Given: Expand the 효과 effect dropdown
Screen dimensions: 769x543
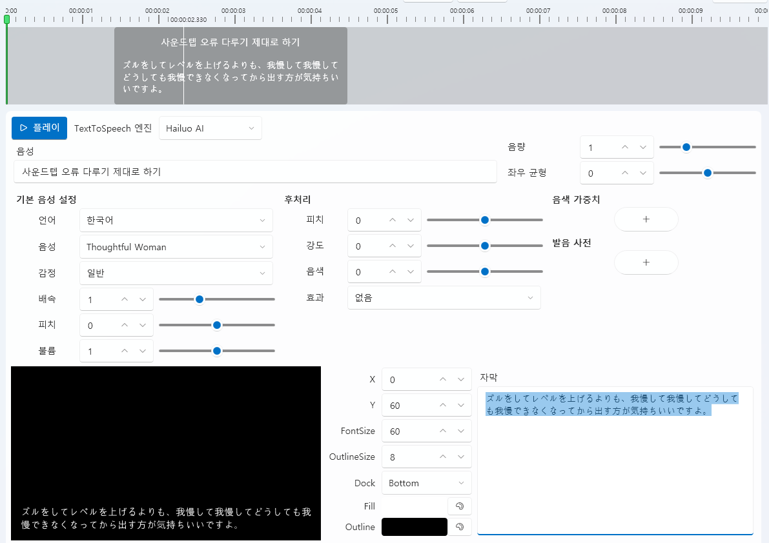Looking at the screenshot, I should tap(444, 298).
